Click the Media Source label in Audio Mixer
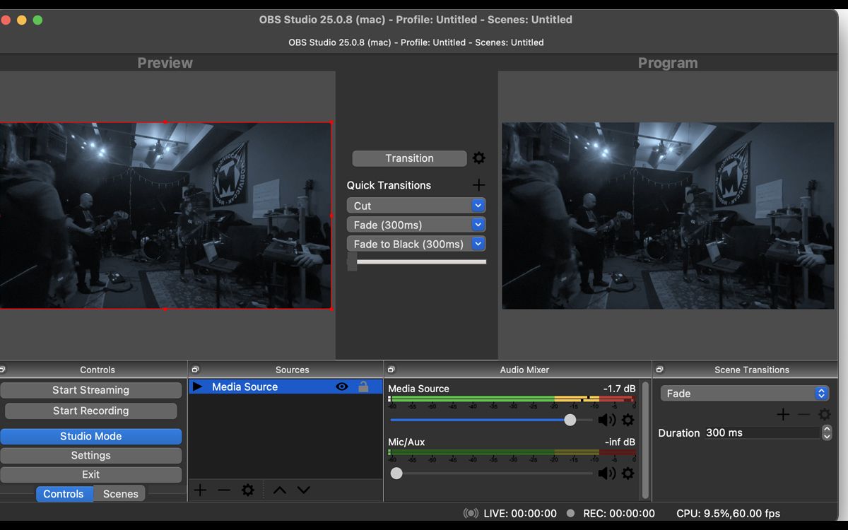The height and width of the screenshot is (530, 848). [418, 389]
